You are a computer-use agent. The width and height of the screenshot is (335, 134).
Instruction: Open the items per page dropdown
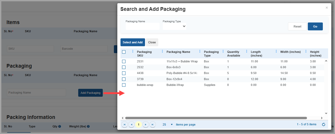click(168, 124)
